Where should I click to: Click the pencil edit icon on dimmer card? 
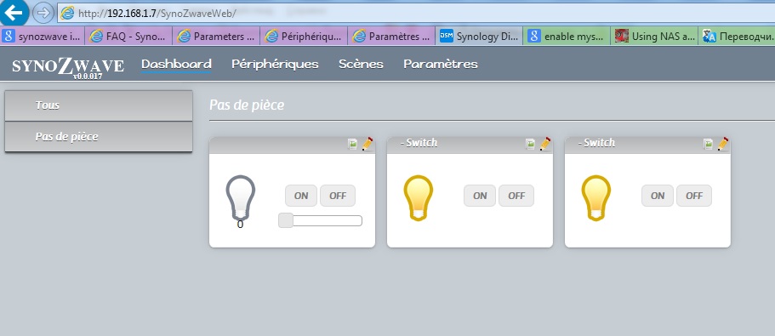tap(368, 144)
